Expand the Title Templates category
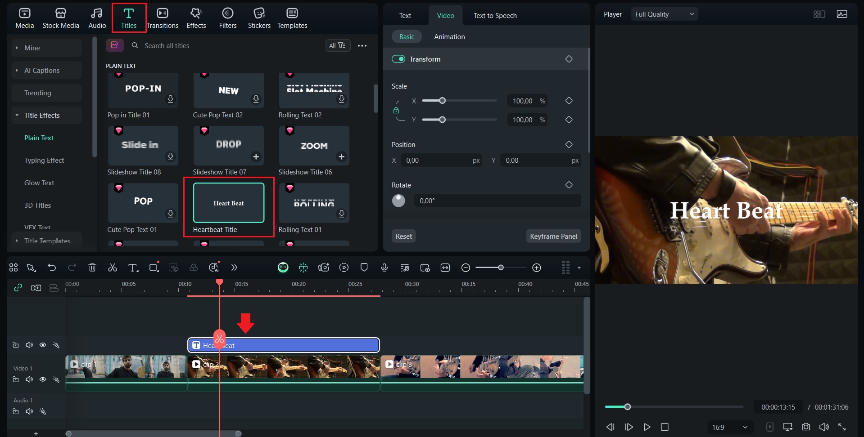The image size is (864, 437). [17, 241]
